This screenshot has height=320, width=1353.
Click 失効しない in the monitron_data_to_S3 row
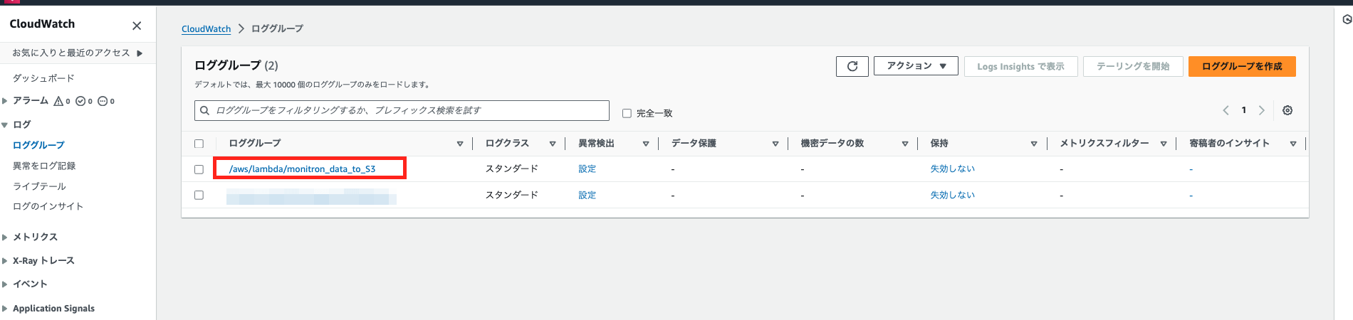point(952,169)
